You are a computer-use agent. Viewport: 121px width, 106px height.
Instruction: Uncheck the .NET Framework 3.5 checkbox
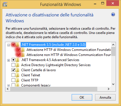[13, 45]
